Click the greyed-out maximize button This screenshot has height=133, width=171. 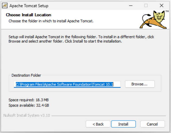tap(146, 5)
